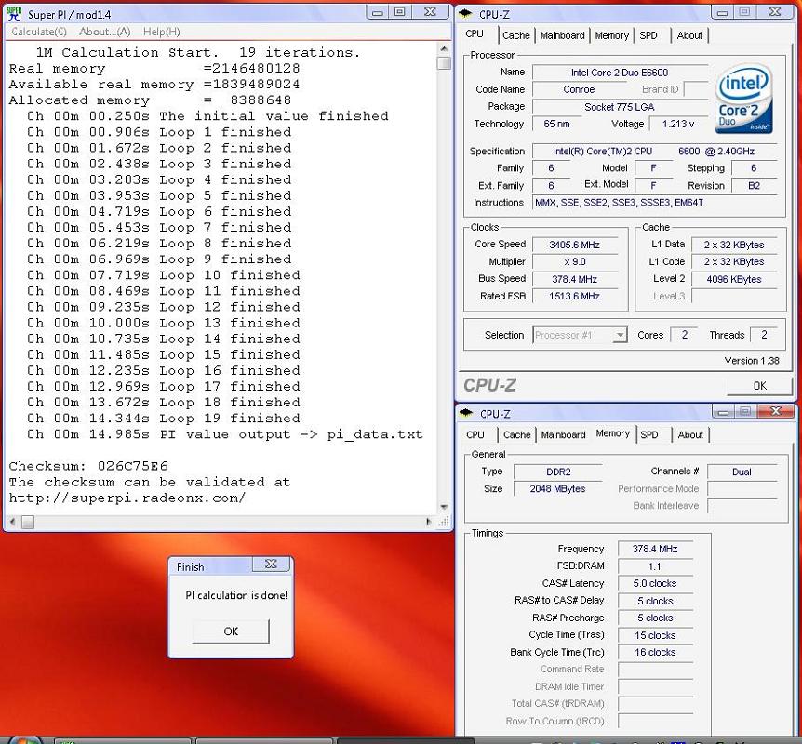This screenshot has width=802, height=744.
Task: Click the Cycle Time (Tras) value 15 clocks
Action: click(x=655, y=635)
